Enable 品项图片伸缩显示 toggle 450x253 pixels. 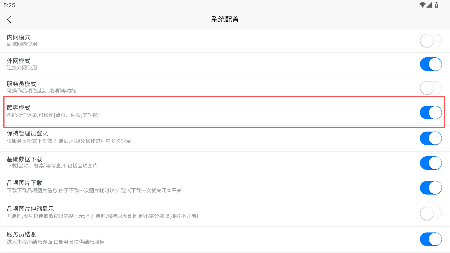[431, 214]
